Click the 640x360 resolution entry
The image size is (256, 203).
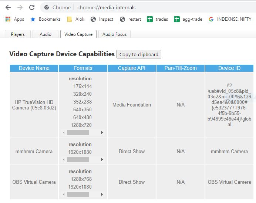click(82, 109)
